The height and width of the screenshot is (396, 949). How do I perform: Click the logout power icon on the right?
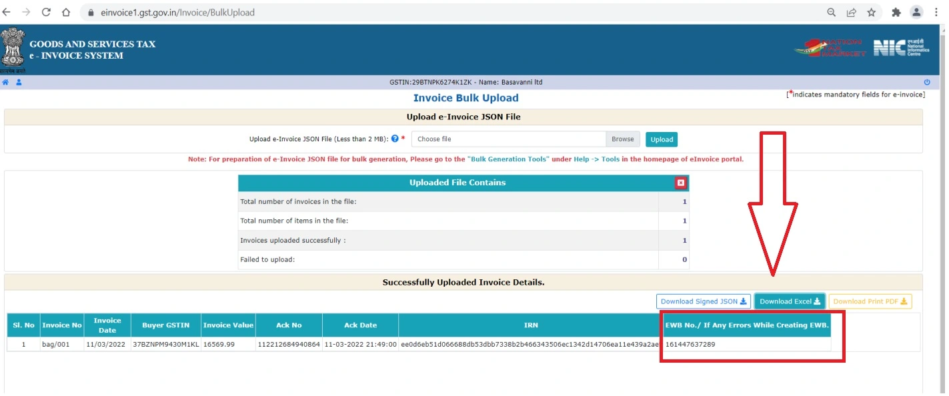pyautogui.click(x=927, y=82)
